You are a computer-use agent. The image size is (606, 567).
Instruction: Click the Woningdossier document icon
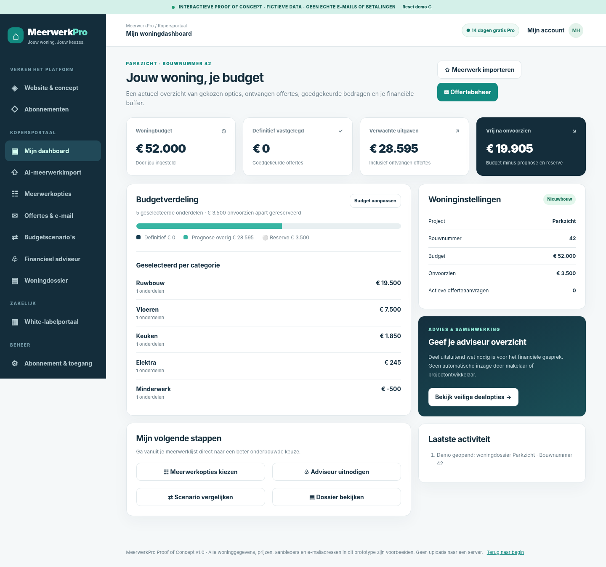pyautogui.click(x=15, y=281)
